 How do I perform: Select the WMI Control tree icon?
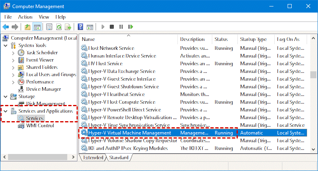[x=21, y=126]
